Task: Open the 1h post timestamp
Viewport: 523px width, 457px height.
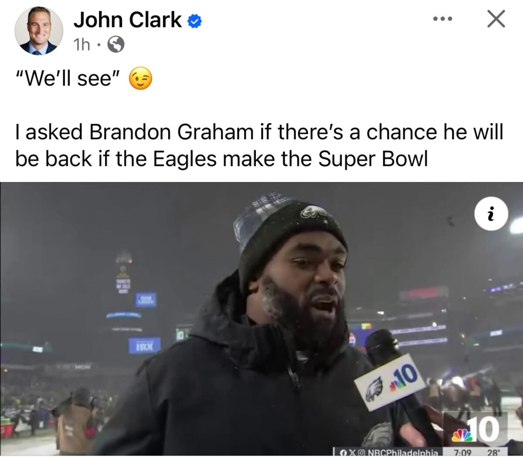Action: click(82, 44)
